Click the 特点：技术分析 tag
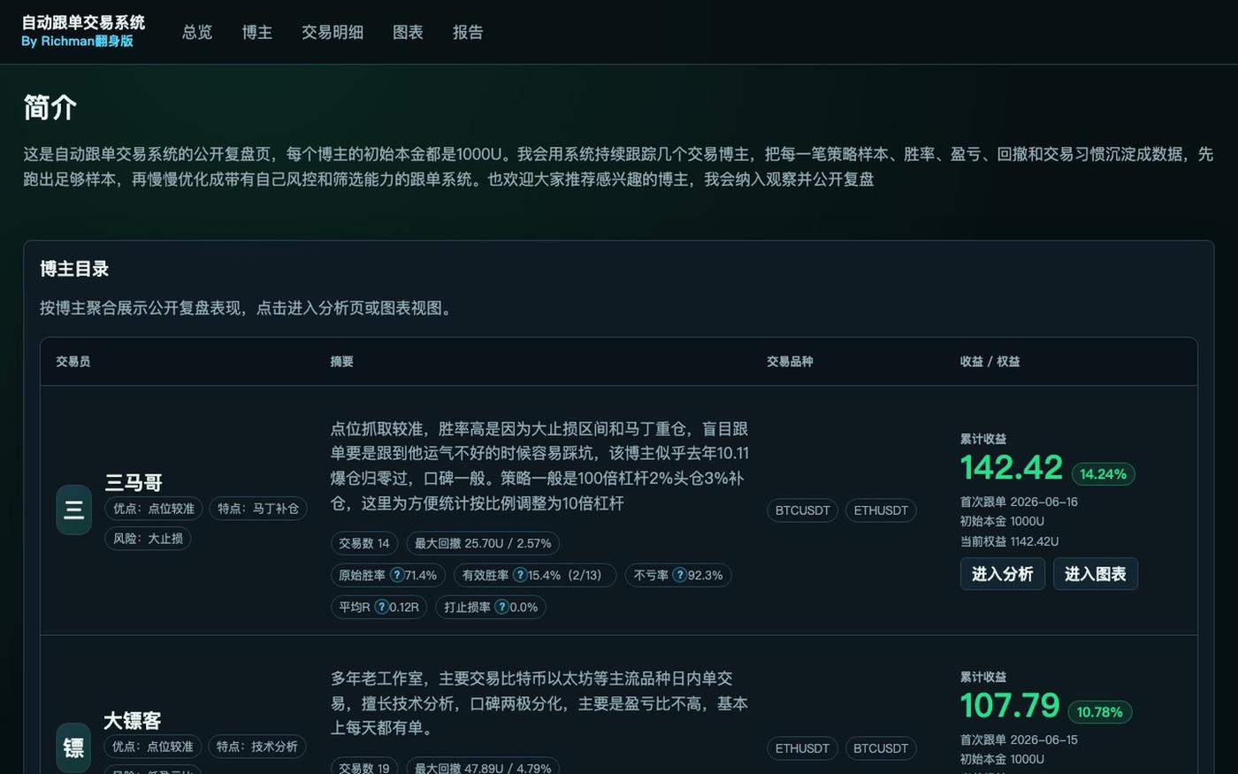Viewport: 1238px width, 774px height. coord(257,747)
